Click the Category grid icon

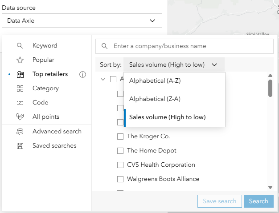tap(20, 88)
